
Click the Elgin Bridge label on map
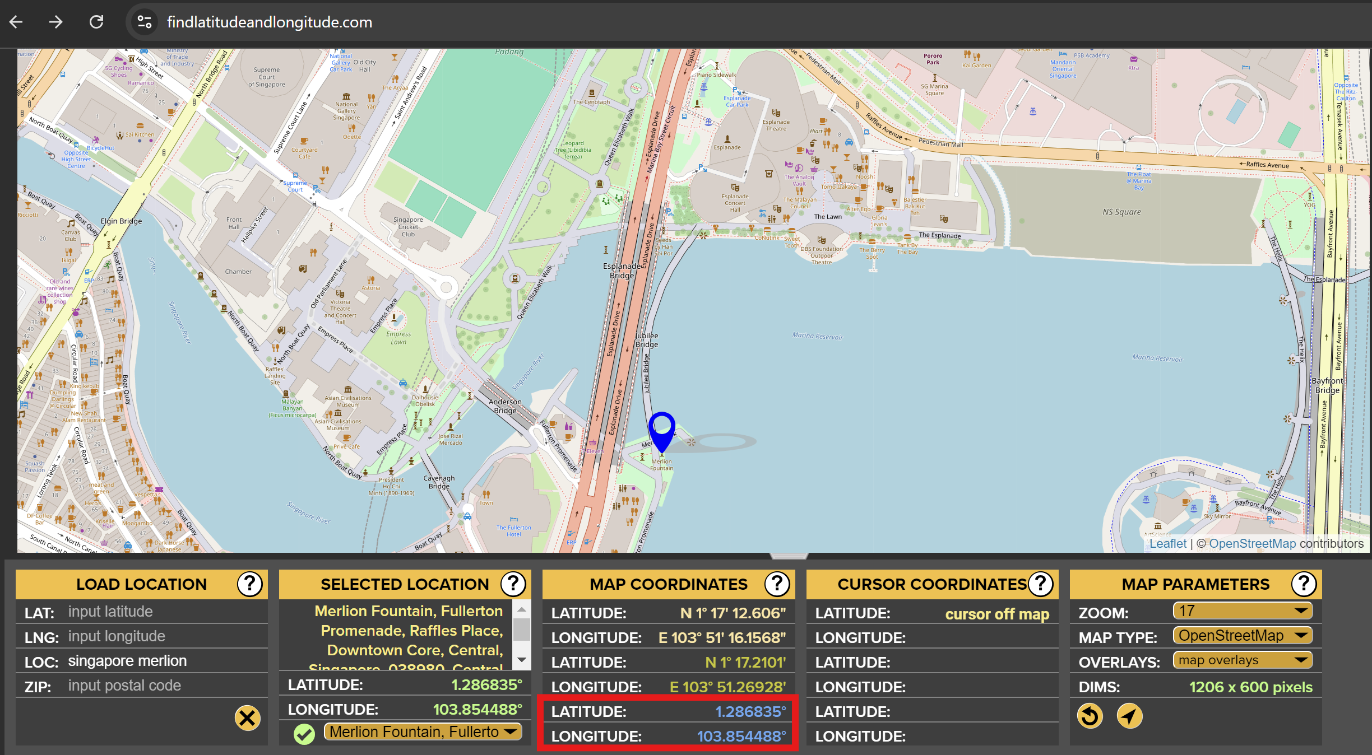(121, 221)
